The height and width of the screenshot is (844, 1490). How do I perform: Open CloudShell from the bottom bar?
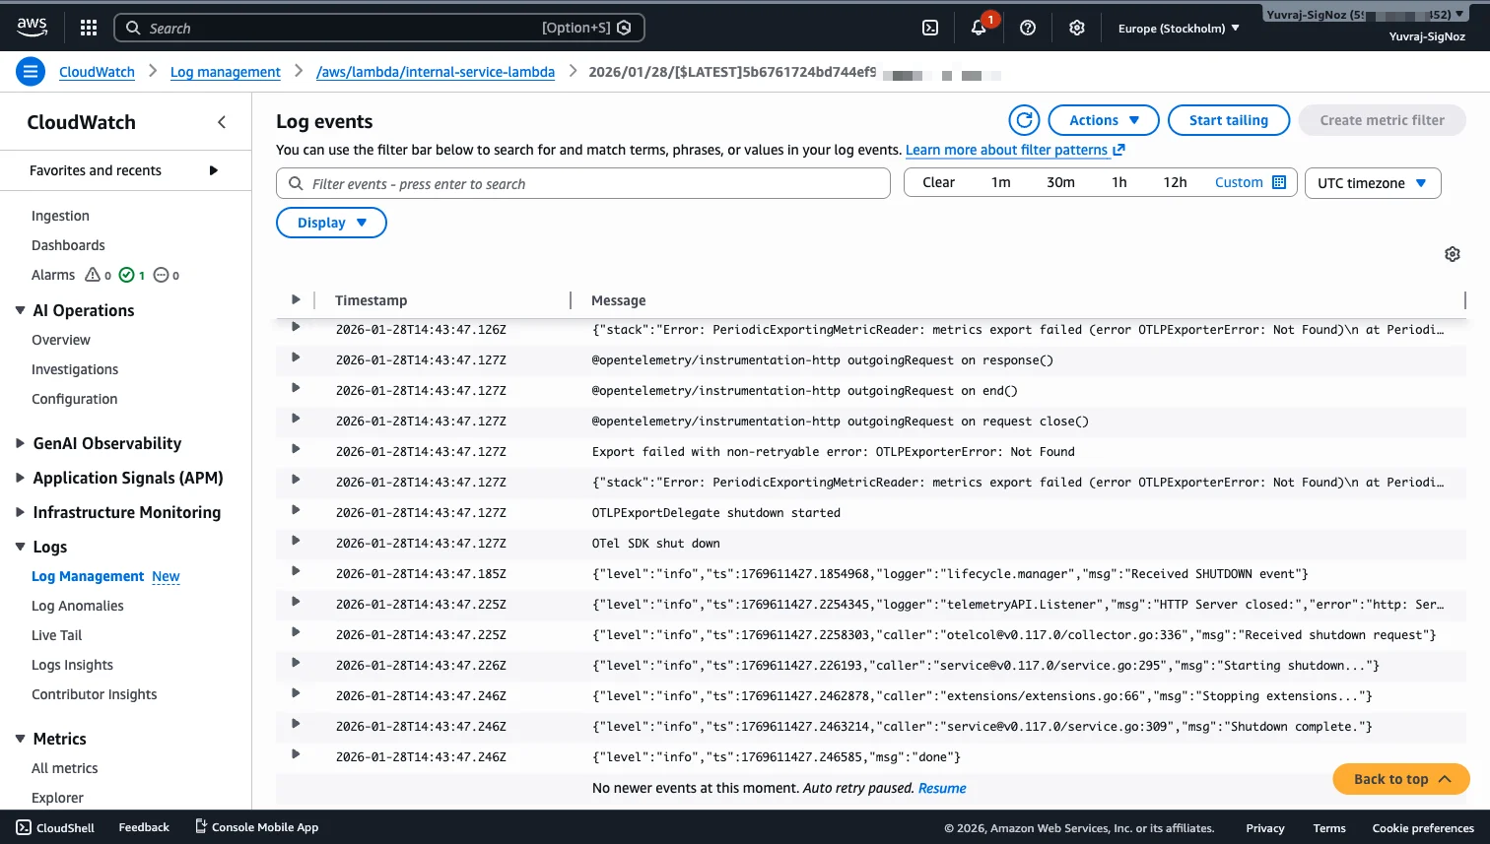pos(54,827)
